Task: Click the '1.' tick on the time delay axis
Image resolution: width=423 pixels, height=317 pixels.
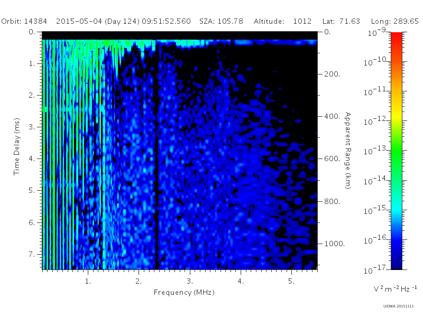Action: coord(32,63)
